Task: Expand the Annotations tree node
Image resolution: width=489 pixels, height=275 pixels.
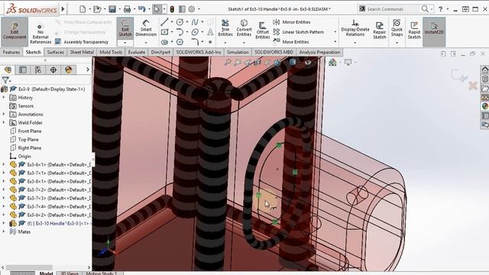Action: (4, 115)
